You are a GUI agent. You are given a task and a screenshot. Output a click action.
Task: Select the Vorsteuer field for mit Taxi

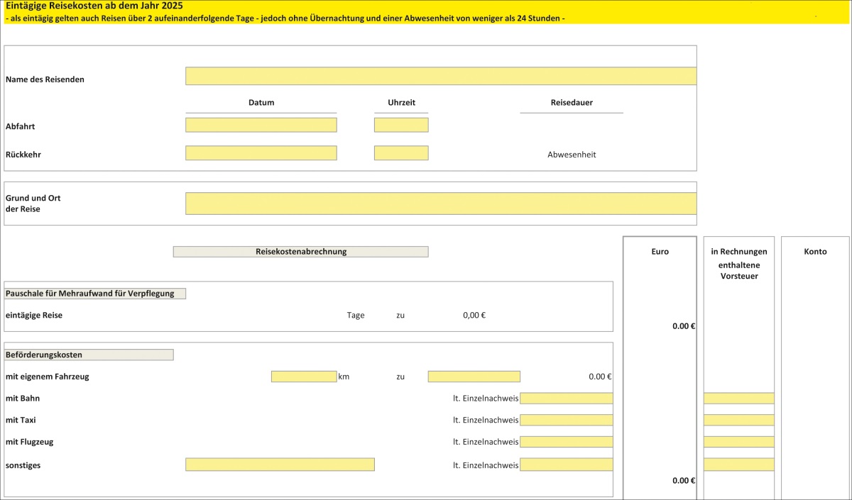click(x=738, y=420)
